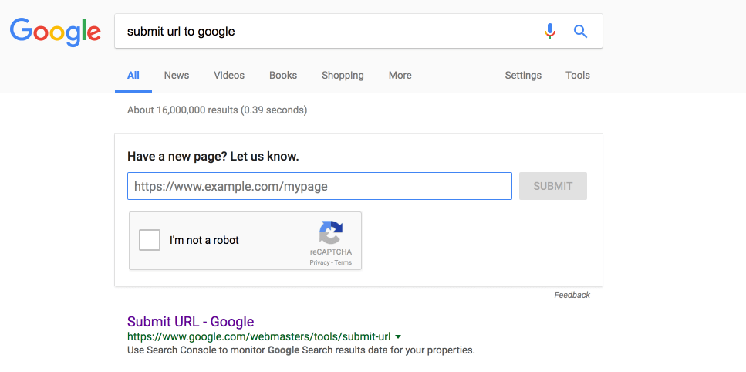Open the Settings menu
This screenshot has width=746, height=372.
523,76
